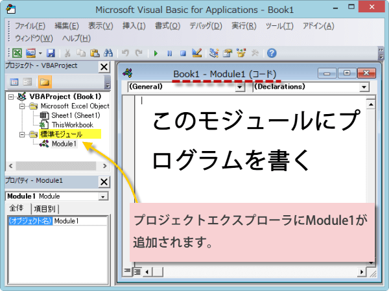Click View Code button in Project panel
This screenshot has height=291, width=389.
pos(14,82)
